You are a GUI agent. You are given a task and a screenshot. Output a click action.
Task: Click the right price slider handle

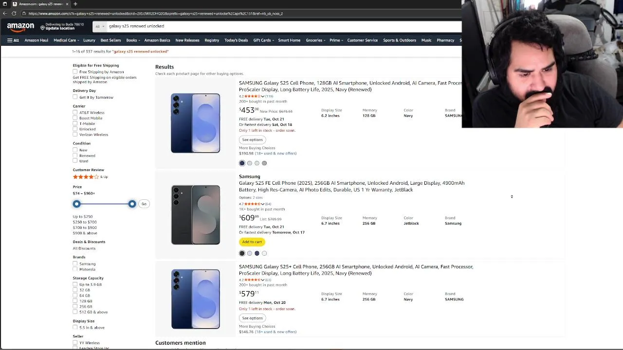tap(132, 204)
